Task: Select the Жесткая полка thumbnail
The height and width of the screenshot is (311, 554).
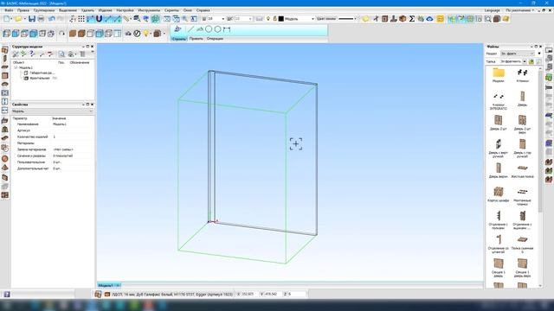Action: pos(522,170)
